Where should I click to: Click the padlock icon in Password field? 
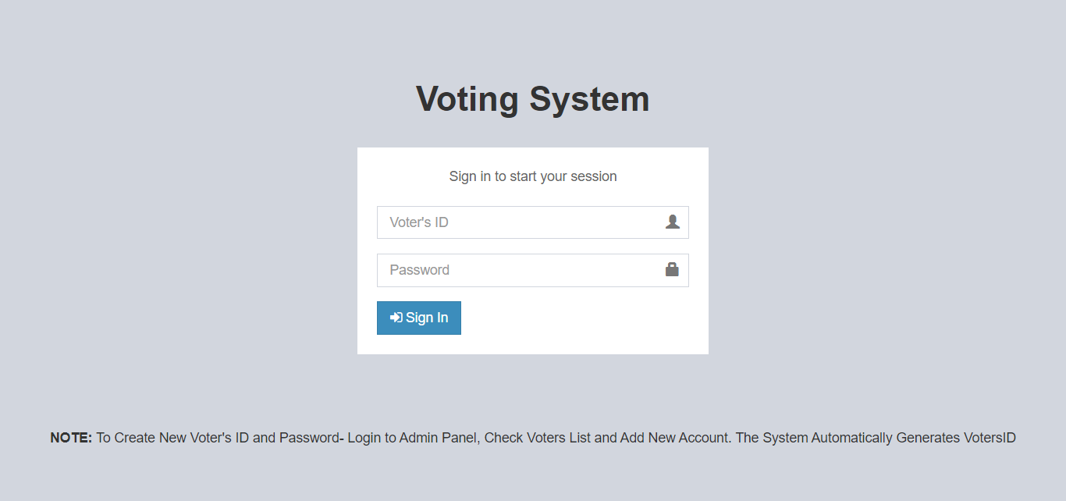(672, 269)
